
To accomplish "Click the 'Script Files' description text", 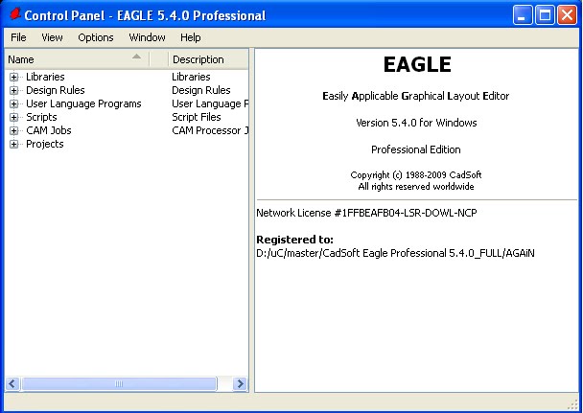I will [x=197, y=117].
